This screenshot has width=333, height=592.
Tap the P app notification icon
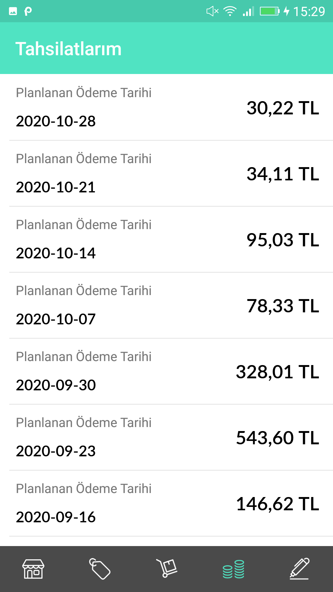coord(28,11)
